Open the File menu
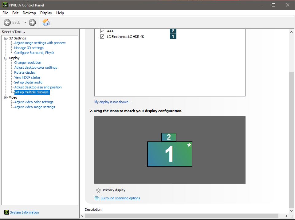This screenshot has width=295, height=220. pos(5,13)
